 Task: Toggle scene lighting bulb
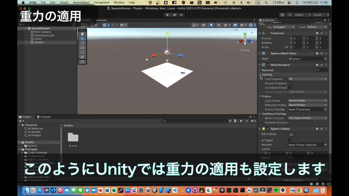(211, 25)
